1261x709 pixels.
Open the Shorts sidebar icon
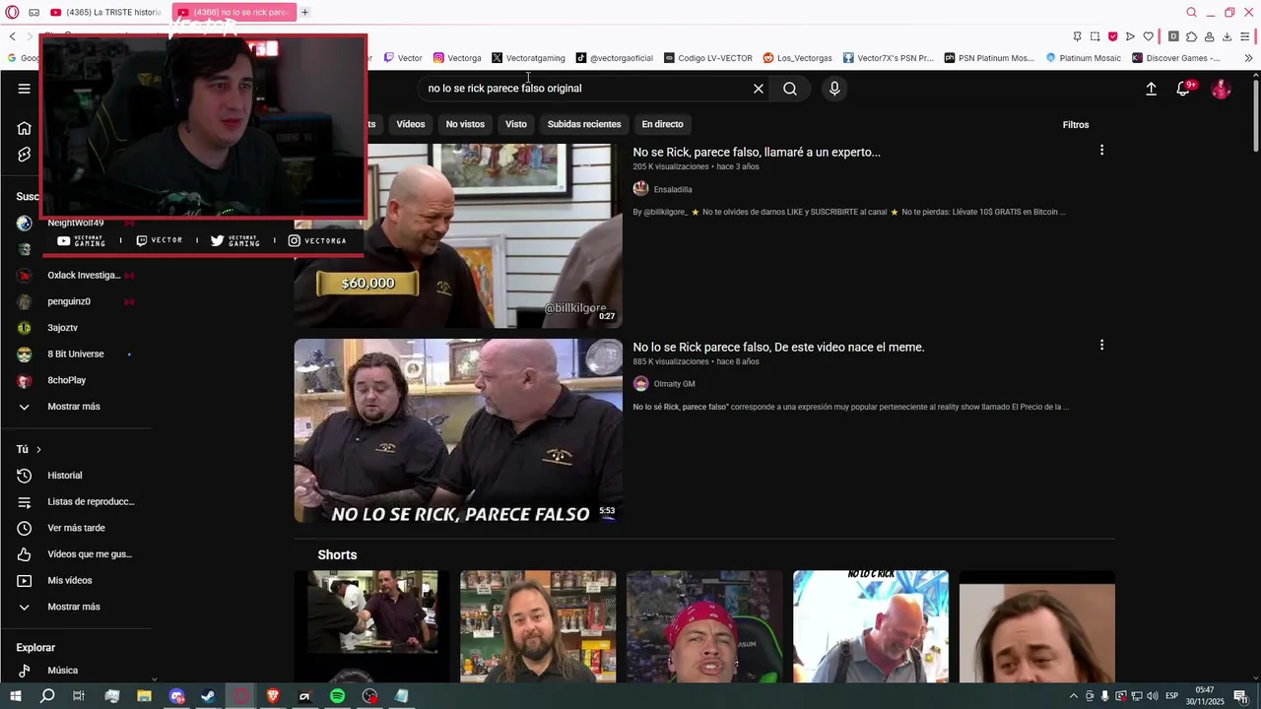pyautogui.click(x=25, y=155)
